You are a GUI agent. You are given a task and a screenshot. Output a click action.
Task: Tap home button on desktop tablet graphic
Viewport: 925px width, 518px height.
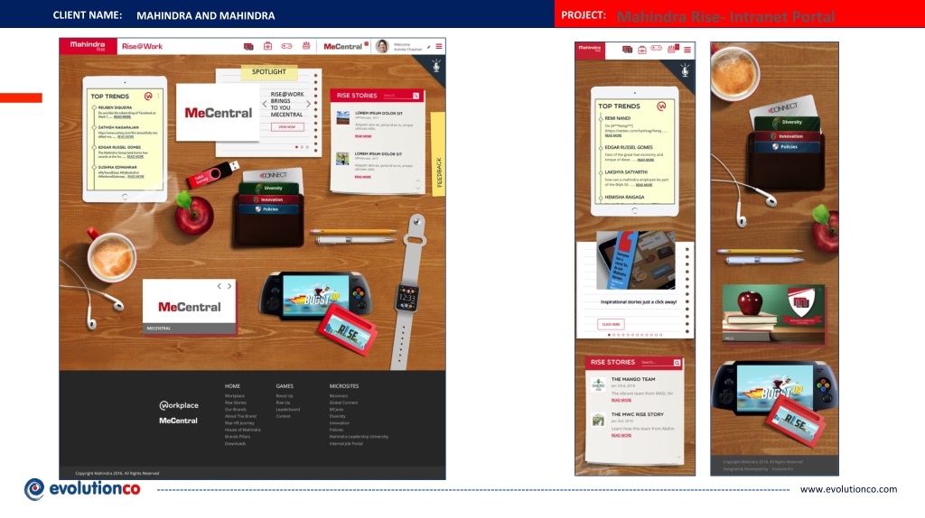[x=125, y=197]
